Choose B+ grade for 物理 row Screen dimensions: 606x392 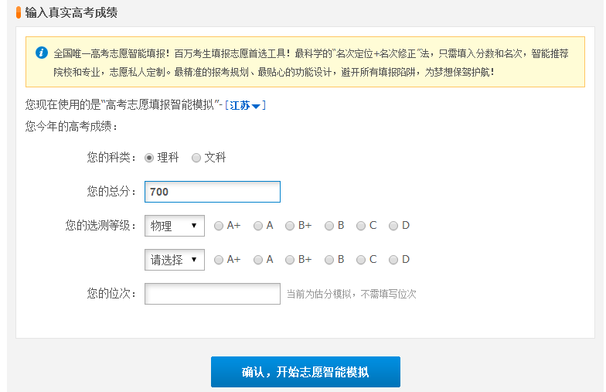pos(291,226)
